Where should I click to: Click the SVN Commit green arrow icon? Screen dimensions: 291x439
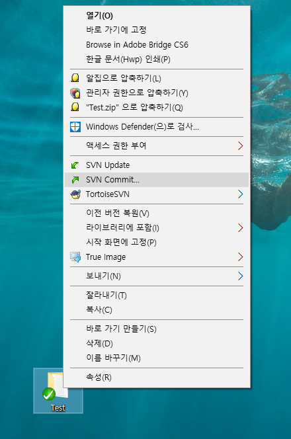pyautogui.click(x=75, y=179)
